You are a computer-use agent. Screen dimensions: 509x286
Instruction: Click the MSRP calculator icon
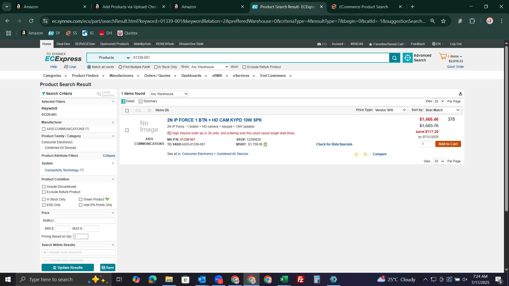265,144
